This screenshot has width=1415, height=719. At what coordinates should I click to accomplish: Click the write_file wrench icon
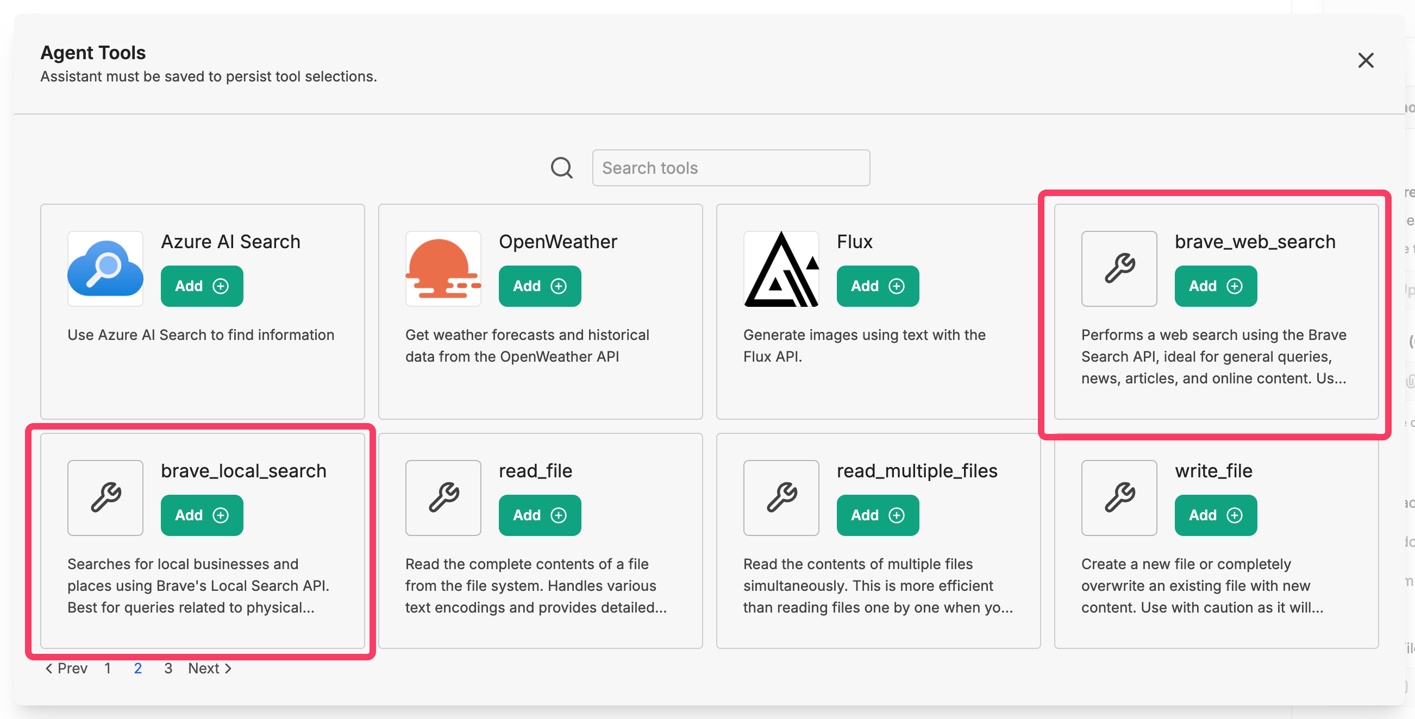point(1118,497)
